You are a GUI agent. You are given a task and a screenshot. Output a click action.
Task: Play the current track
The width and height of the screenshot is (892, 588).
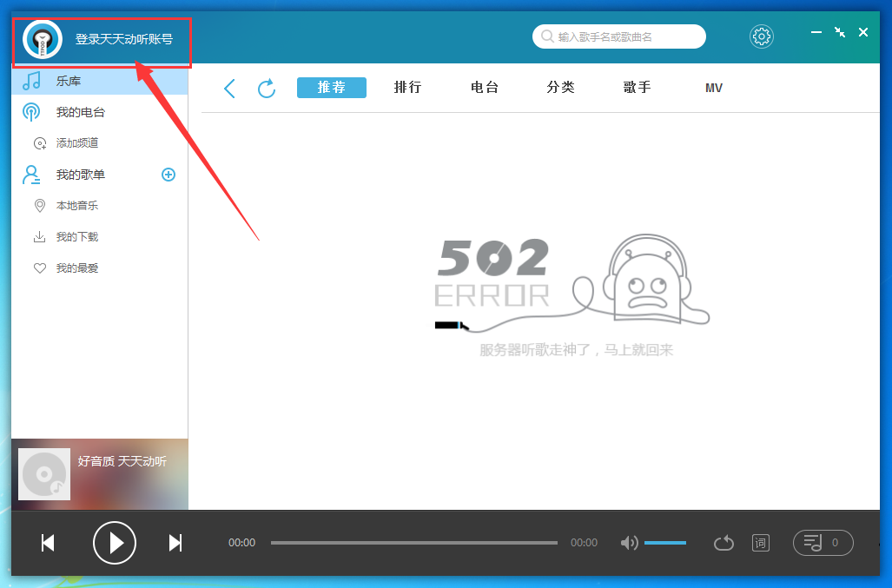tap(114, 542)
